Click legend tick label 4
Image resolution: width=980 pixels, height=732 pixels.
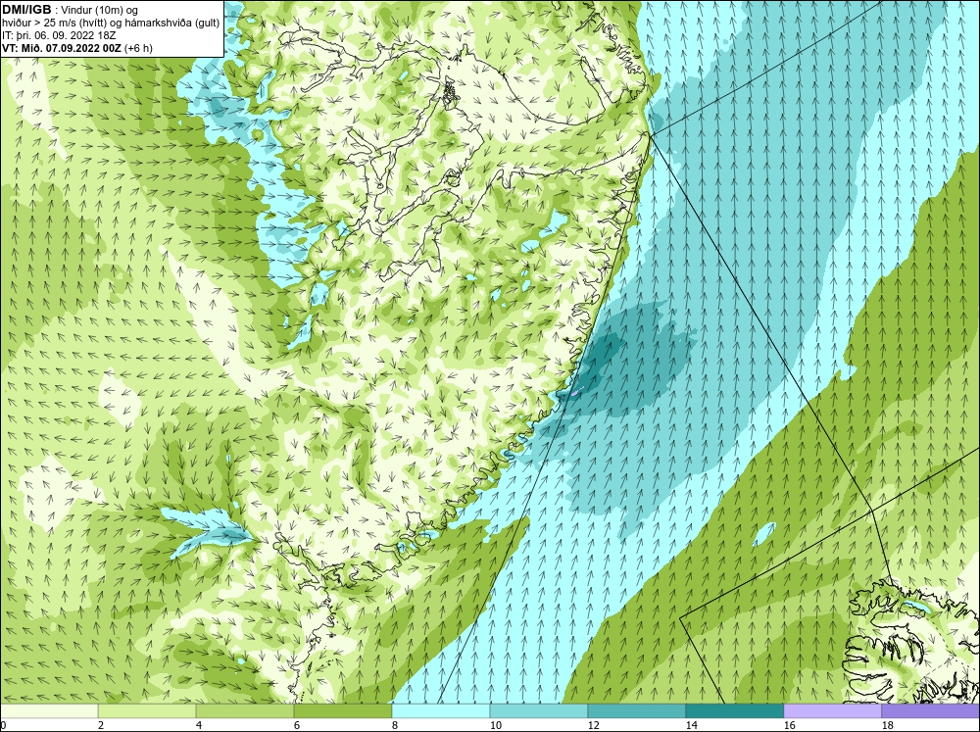tap(199, 725)
